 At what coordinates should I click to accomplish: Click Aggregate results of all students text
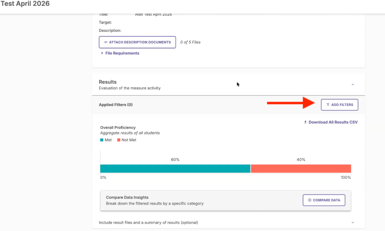click(x=130, y=133)
